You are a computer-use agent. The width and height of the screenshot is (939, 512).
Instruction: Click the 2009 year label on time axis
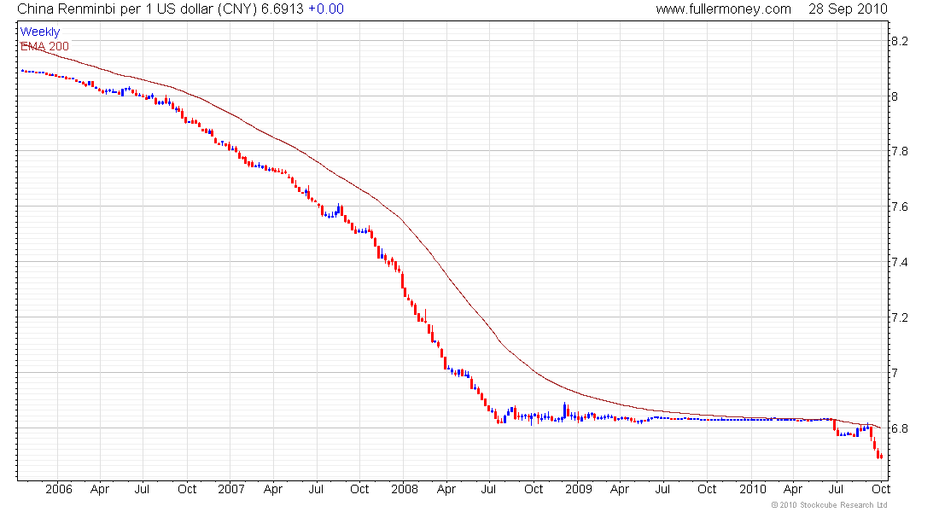pos(579,489)
